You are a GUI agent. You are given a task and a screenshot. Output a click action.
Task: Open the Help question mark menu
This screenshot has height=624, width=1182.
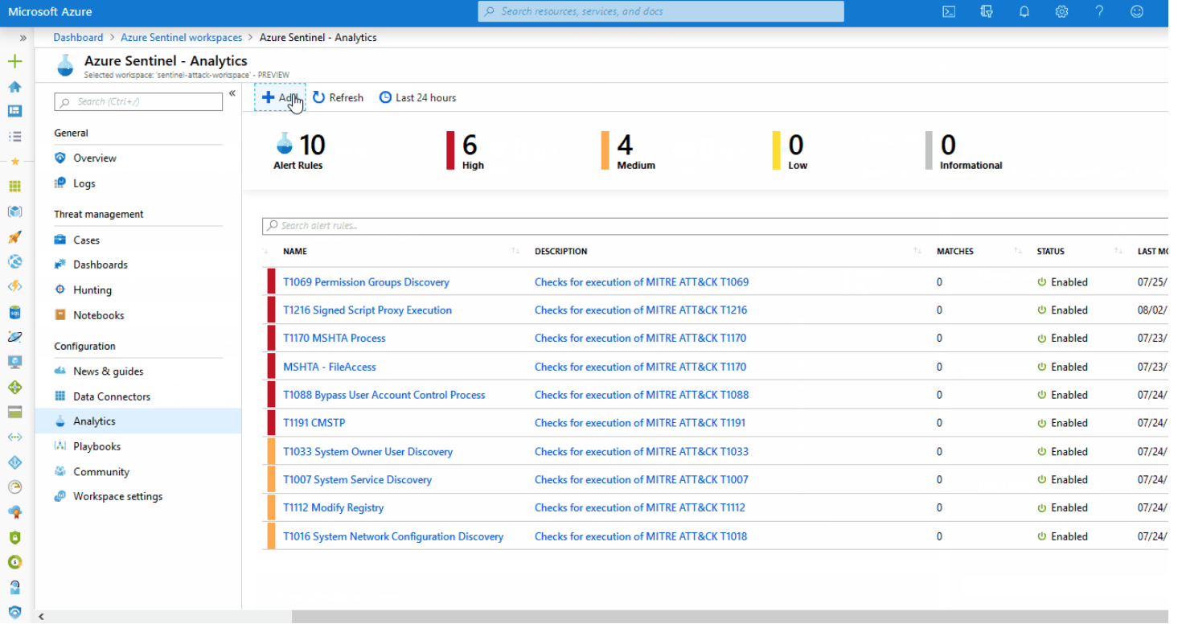click(1099, 11)
